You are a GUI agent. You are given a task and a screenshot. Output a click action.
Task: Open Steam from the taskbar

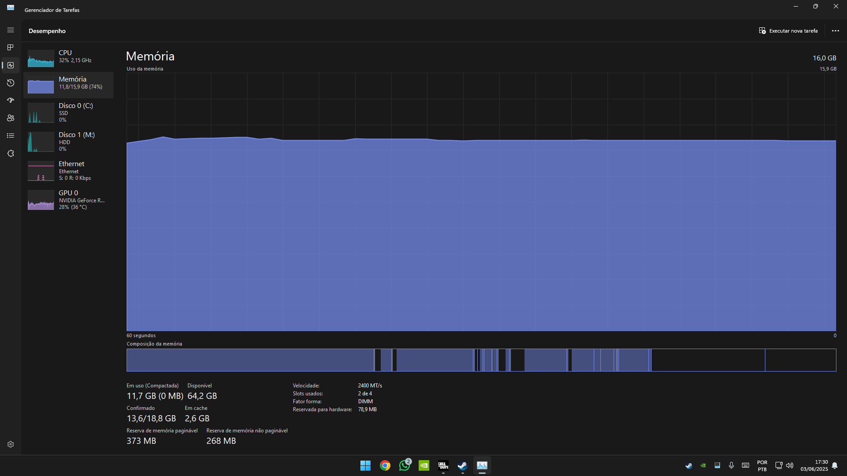click(x=462, y=465)
